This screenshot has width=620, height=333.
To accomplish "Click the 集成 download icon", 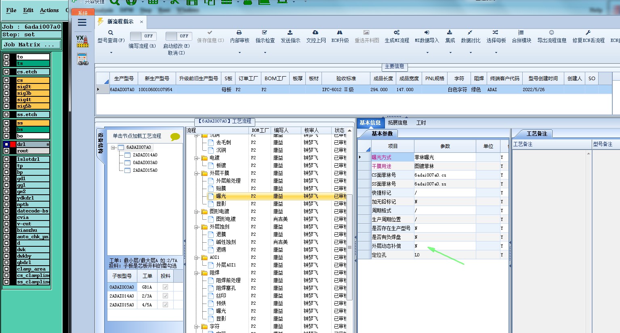I will (x=450, y=32).
